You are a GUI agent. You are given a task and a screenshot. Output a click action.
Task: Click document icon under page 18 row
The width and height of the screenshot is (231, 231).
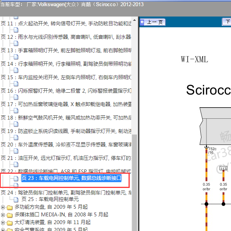coord(16,124)
